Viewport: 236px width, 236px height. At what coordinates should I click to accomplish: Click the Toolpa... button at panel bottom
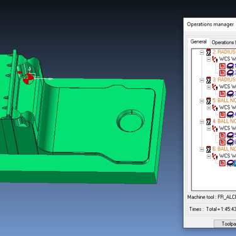(225, 223)
